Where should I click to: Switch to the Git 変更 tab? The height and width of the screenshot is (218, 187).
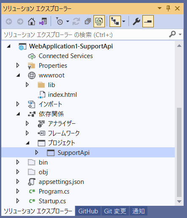click(115, 211)
